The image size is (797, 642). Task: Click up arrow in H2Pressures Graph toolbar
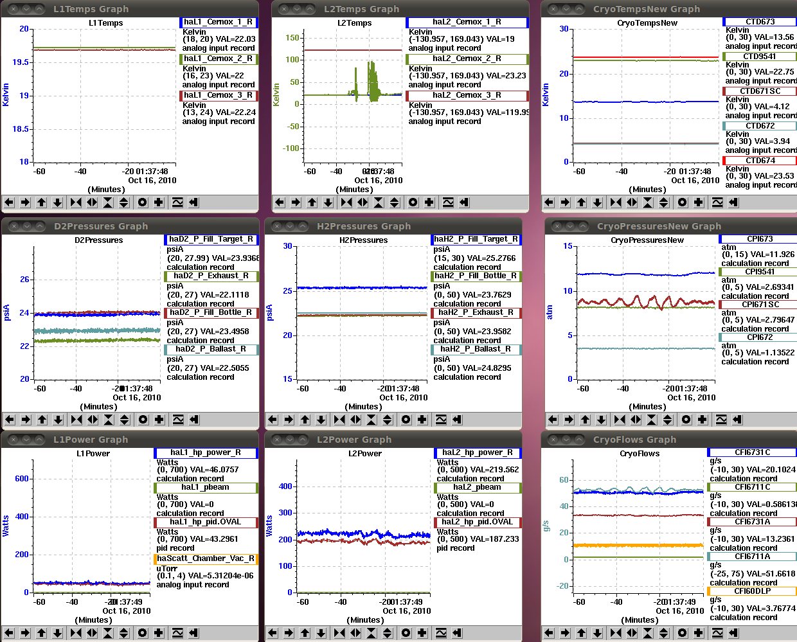point(305,420)
